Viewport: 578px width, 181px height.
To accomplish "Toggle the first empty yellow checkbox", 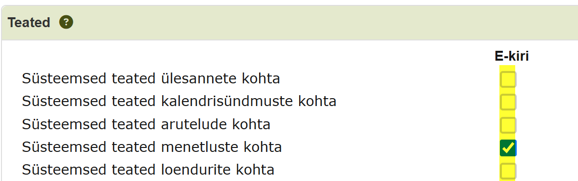I will (508, 79).
